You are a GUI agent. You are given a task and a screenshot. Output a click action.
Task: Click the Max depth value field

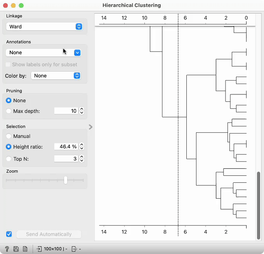coord(66,111)
